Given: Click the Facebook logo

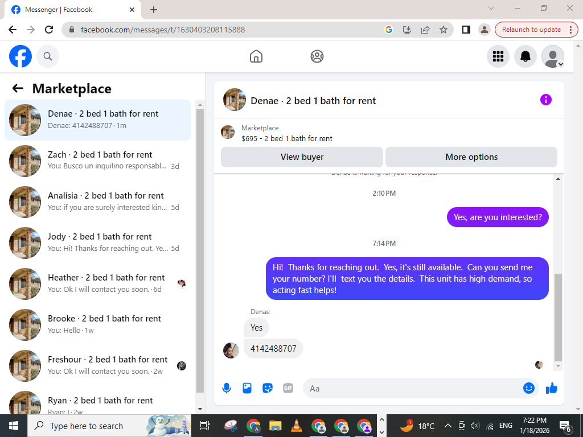Looking at the screenshot, I should pyautogui.click(x=20, y=56).
